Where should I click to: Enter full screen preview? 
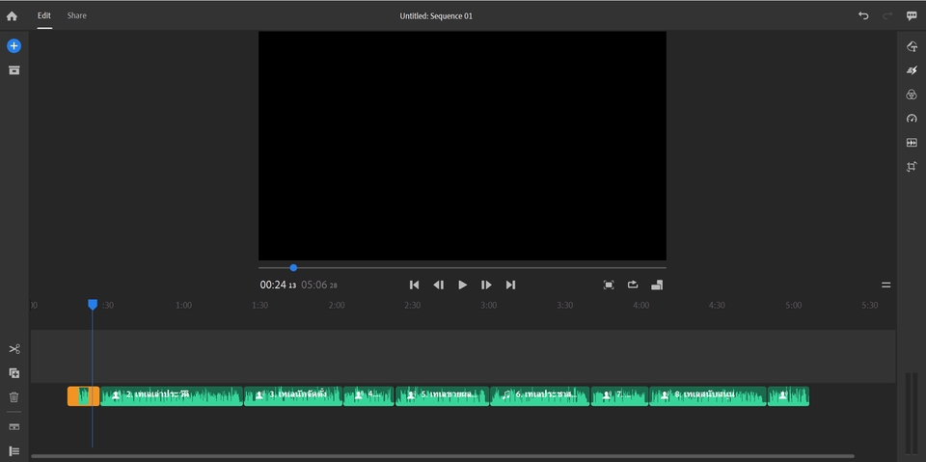pos(609,285)
